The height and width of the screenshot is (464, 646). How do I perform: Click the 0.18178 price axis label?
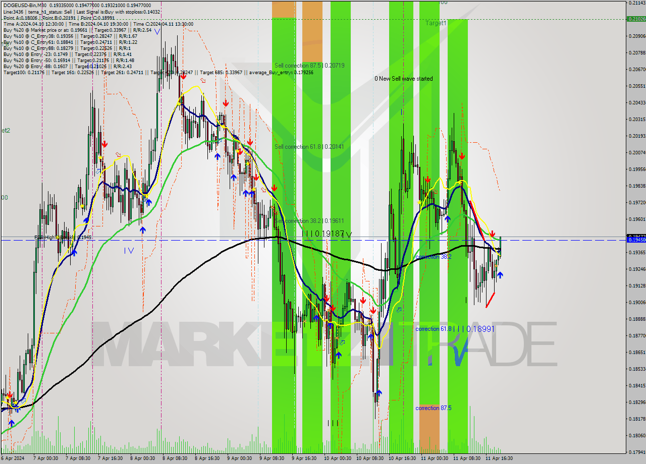(x=637, y=419)
